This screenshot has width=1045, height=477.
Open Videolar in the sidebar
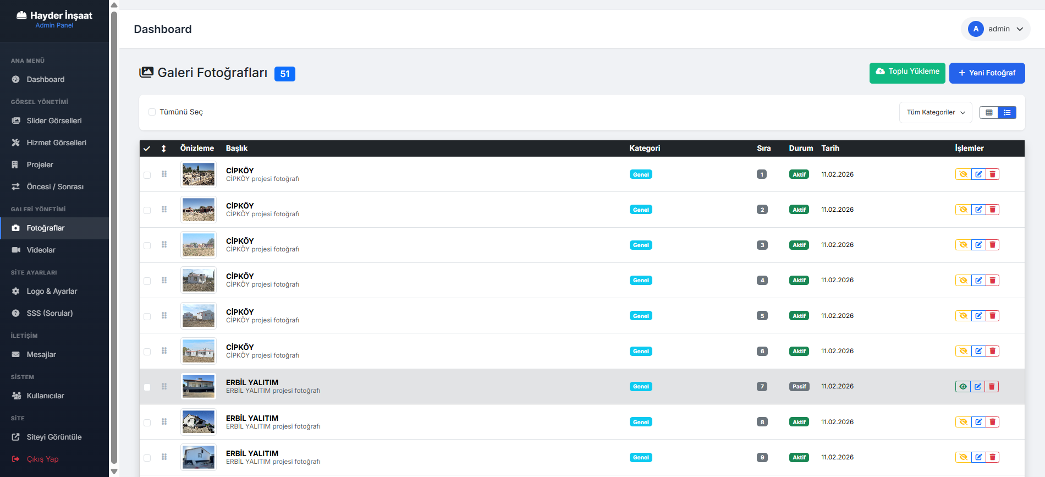[x=54, y=250]
